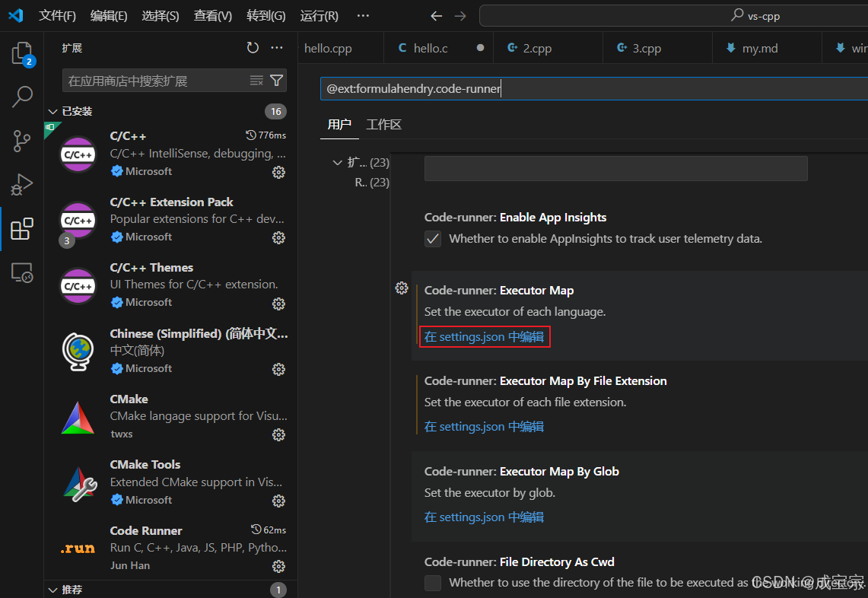
Task: Select the 用户 settings tab
Action: pyautogui.click(x=339, y=125)
